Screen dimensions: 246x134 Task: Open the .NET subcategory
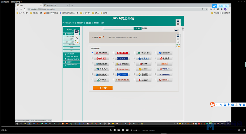pos(71,50)
